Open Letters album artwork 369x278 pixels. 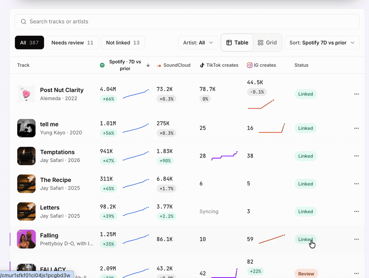point(26,212)
